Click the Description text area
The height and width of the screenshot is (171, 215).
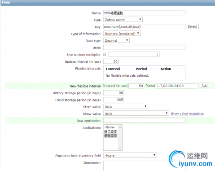[144, 166]
